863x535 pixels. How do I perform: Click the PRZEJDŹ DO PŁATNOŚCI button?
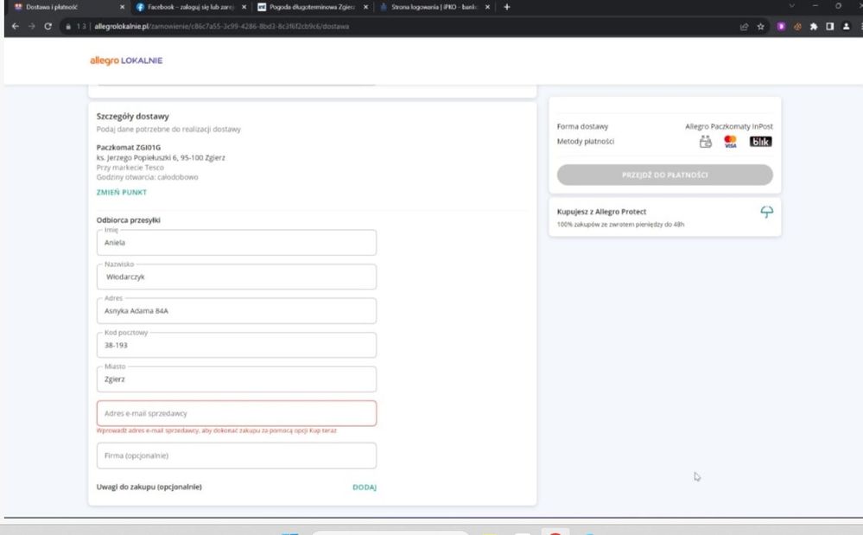(x=665, y=175)
